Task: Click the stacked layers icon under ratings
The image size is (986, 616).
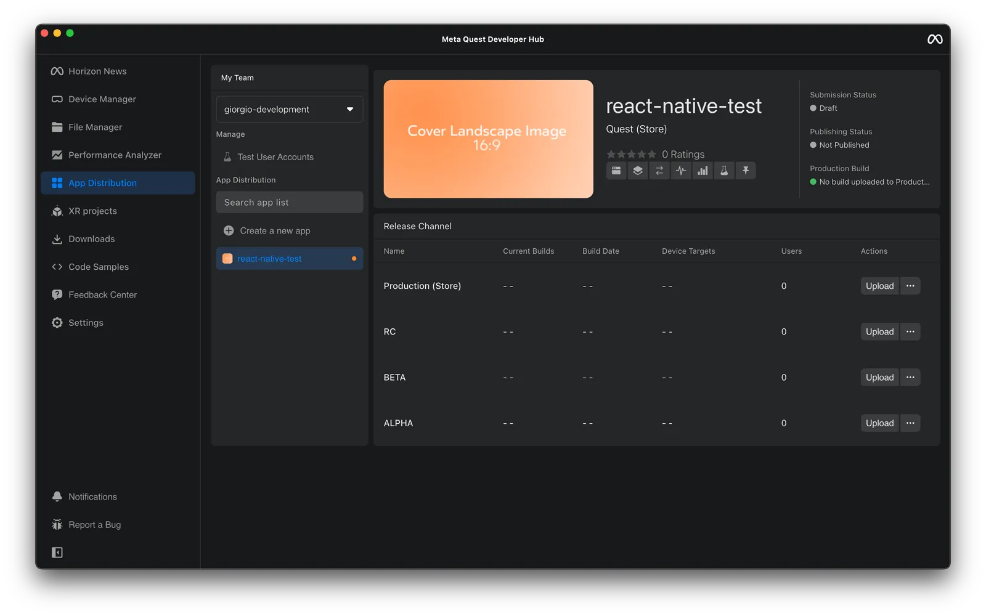Action: (638, 171)
